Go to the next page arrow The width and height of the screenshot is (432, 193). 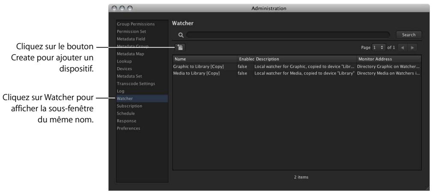pos(412,48)
